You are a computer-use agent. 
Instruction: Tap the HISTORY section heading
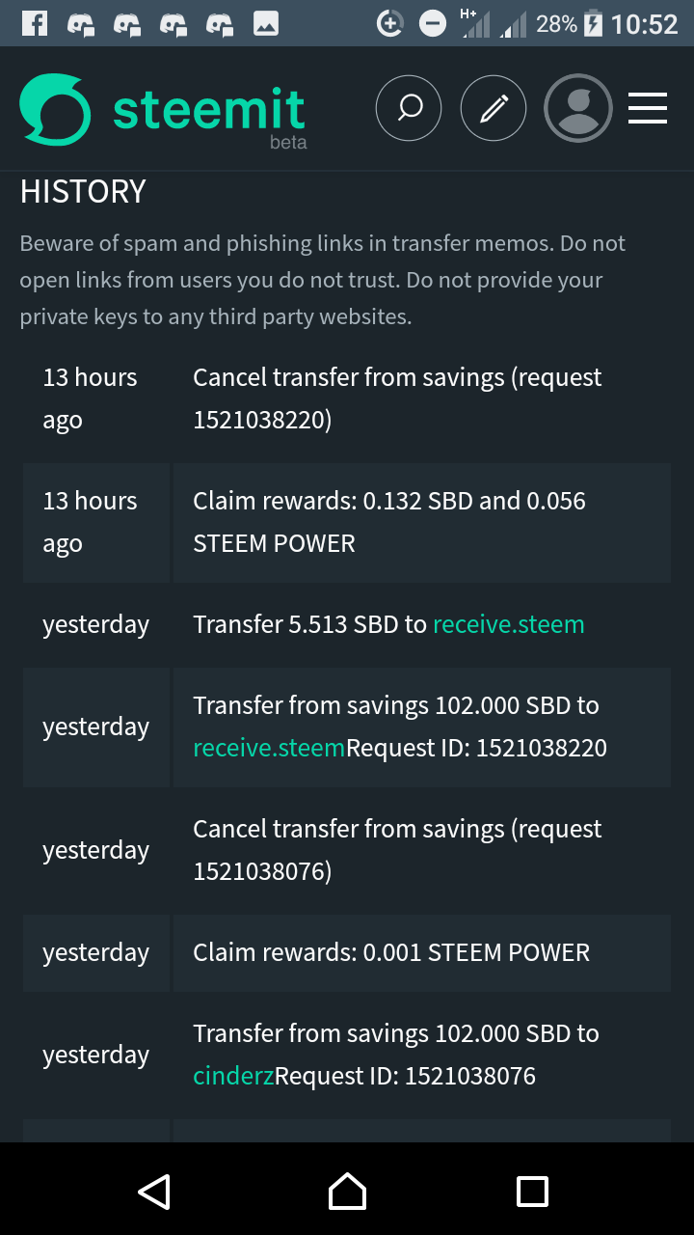pyautogui.click(x=83, y=192)
